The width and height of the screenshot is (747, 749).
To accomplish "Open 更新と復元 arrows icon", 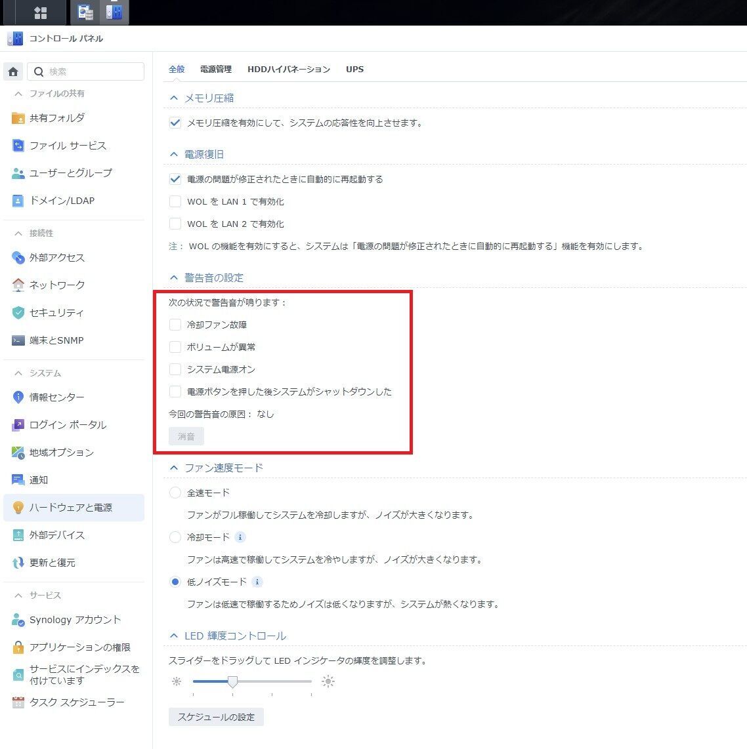I will (x=18, y=563).
